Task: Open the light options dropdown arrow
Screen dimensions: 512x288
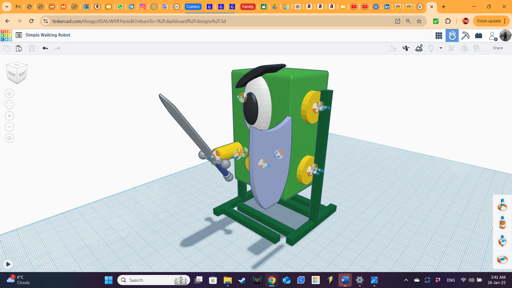Action: point(441,48)
